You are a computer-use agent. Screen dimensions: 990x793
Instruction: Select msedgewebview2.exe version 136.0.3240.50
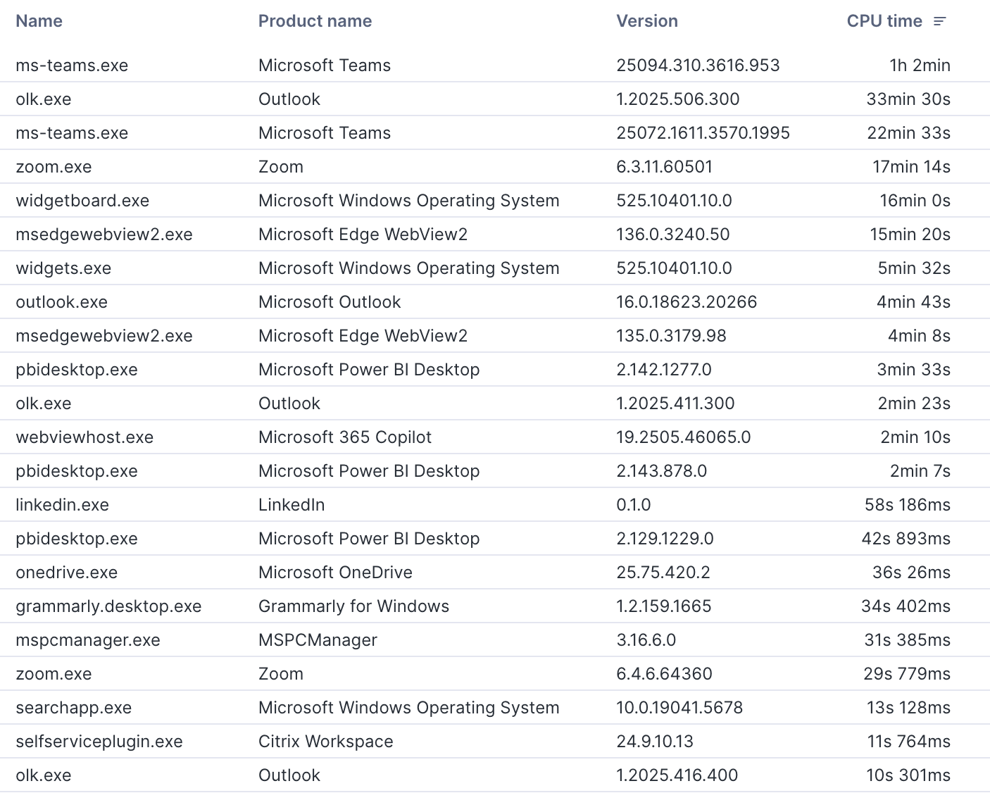click(672, 235)
